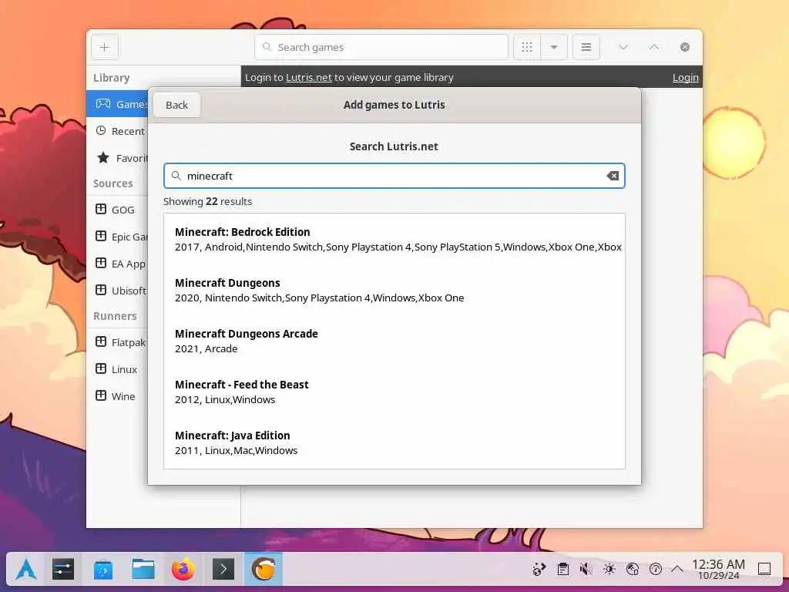Select Minecraft: Java Edition result
Screen dimensions: 789x592
pyautogui.click(x=394, y=442)
